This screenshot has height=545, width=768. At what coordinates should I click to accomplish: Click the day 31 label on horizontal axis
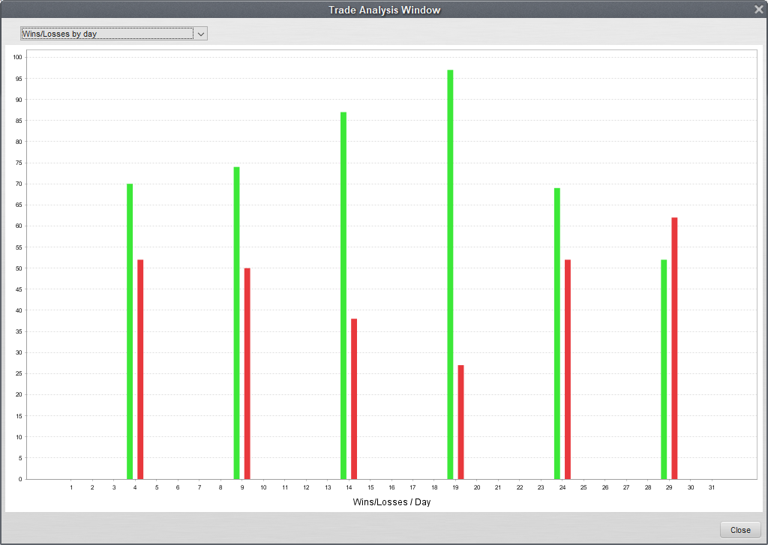click(712, 487)
